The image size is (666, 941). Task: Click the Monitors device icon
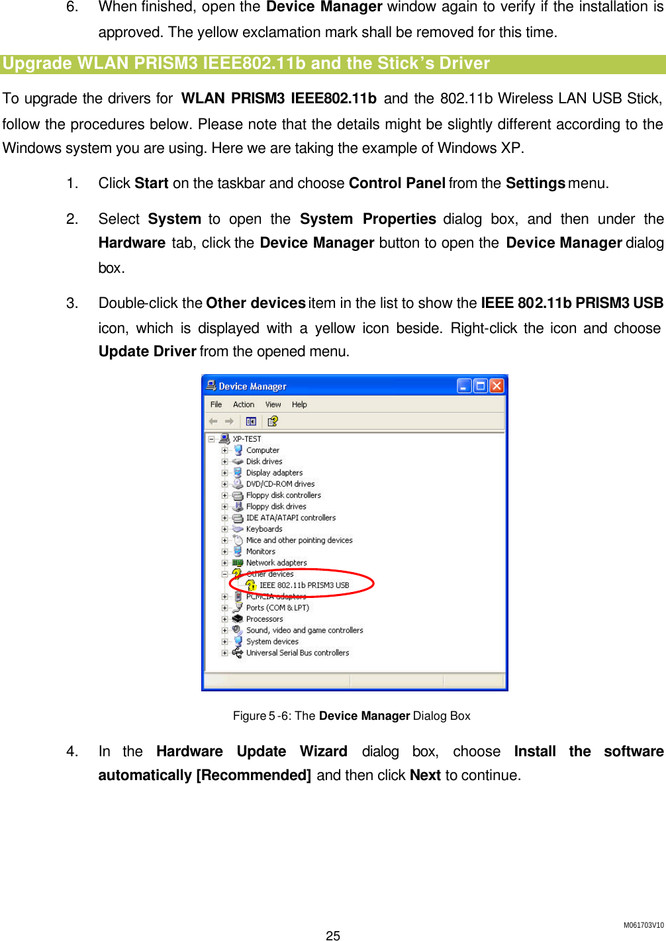(238, 551)
